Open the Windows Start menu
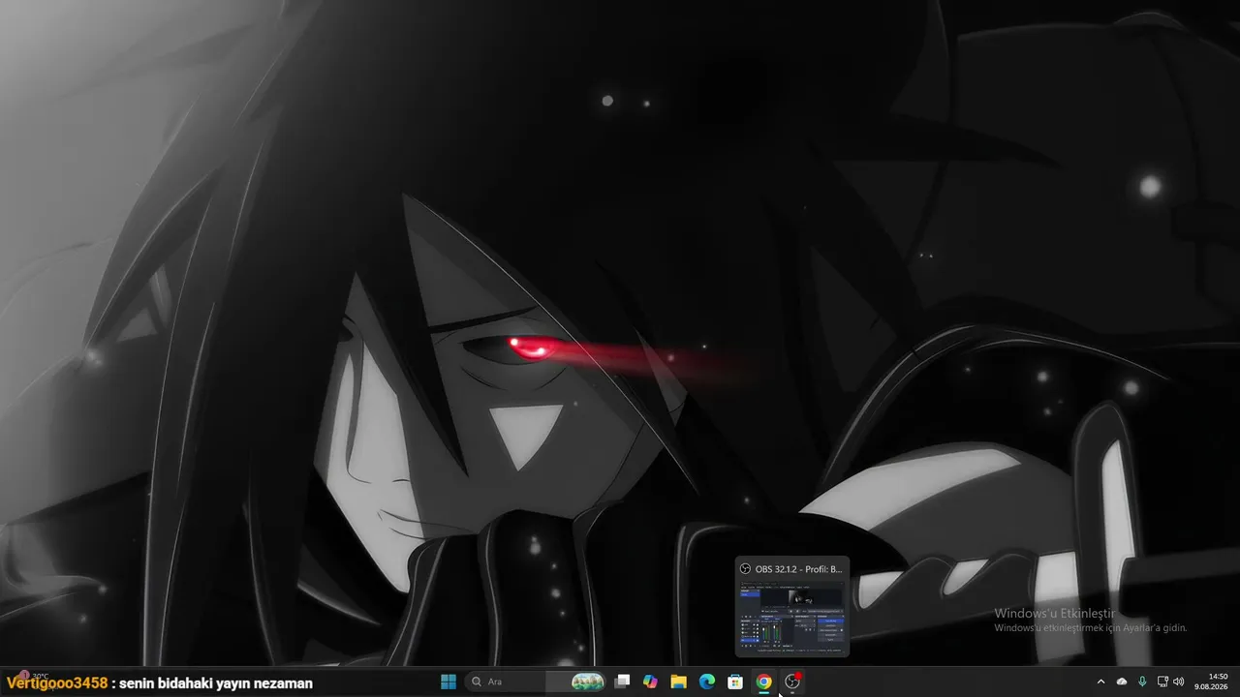 449,682
